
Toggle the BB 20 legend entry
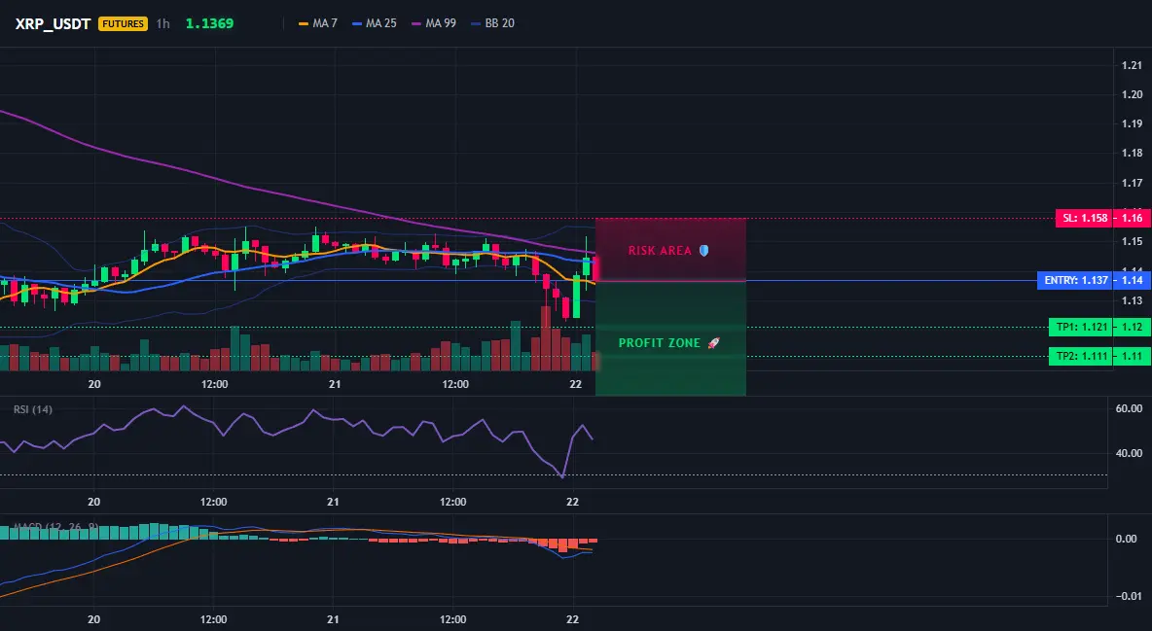tap(493, 23)
